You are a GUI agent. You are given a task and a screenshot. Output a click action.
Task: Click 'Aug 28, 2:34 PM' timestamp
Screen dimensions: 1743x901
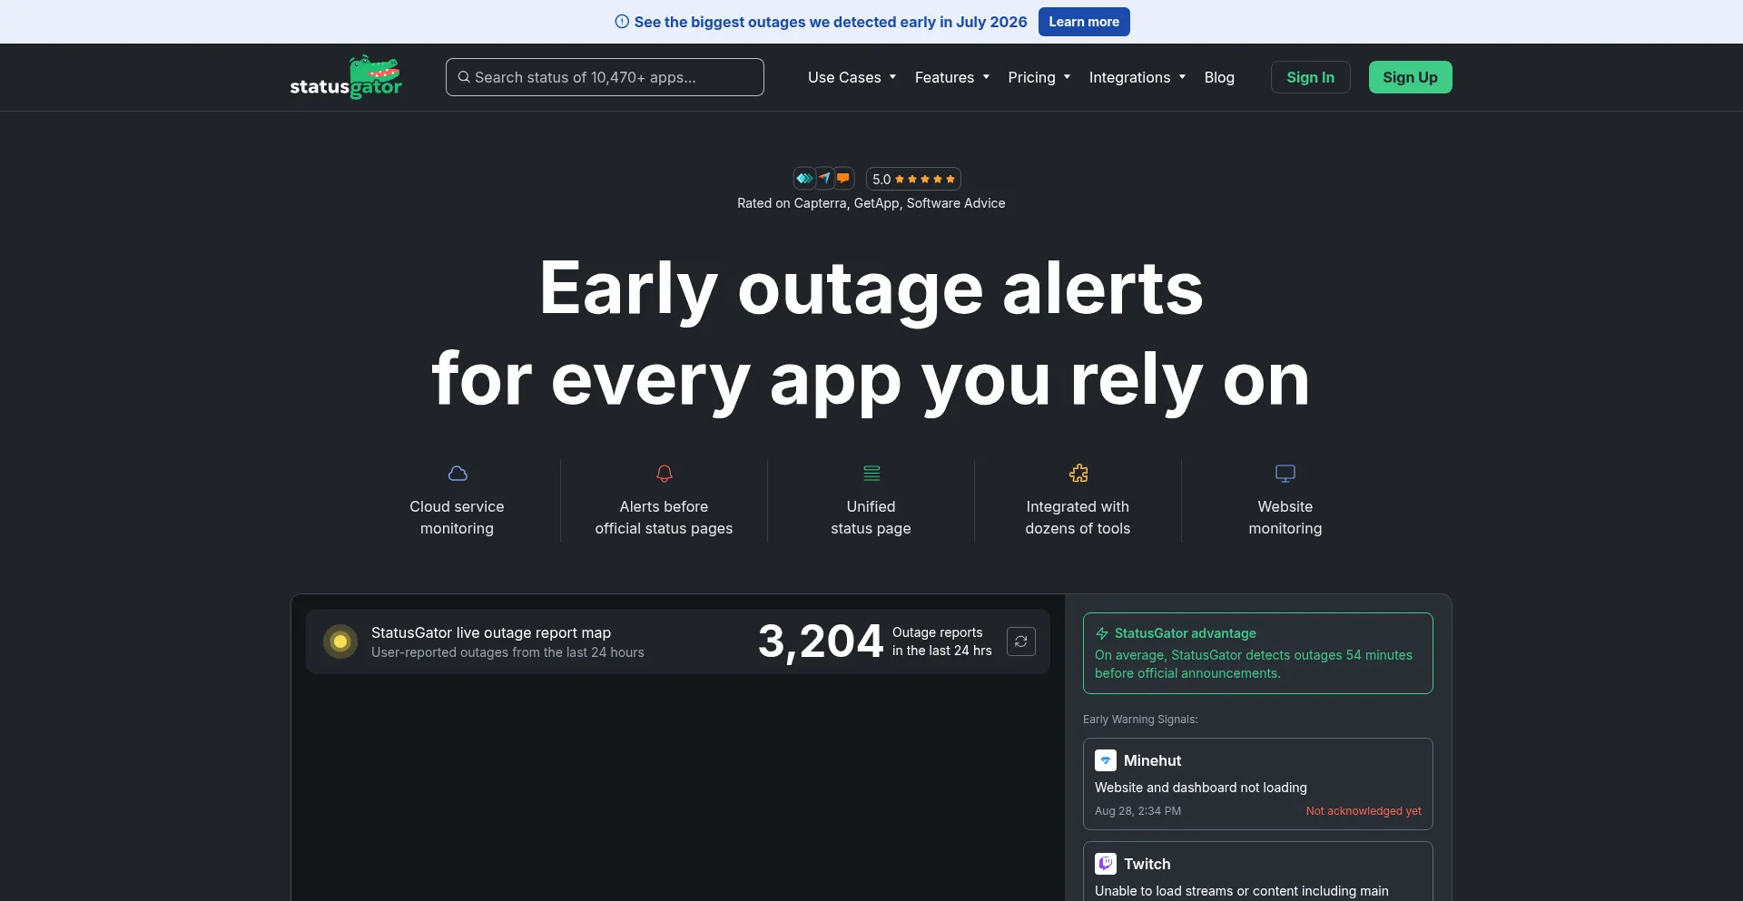click(x=1137, y=811)
